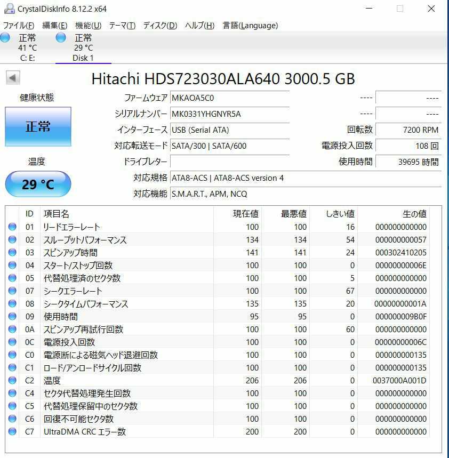
Task: Open the ディスク(D) menu
Action: click(x=160, y=26)
